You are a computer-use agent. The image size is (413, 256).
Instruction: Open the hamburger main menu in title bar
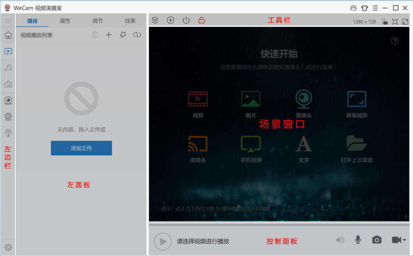pyautogui.click(x=375, y=8)
